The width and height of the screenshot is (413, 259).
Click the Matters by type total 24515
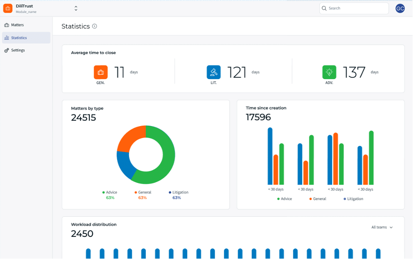[x=83, y=118]
